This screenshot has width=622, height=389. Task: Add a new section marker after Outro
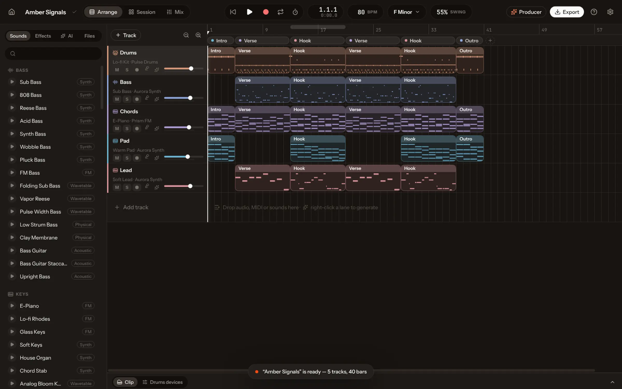pyautogui.click(x=490, y=40)
